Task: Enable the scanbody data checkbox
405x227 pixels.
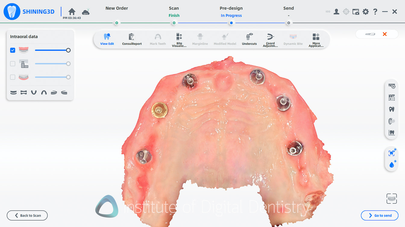Action: tap(12, 64)
